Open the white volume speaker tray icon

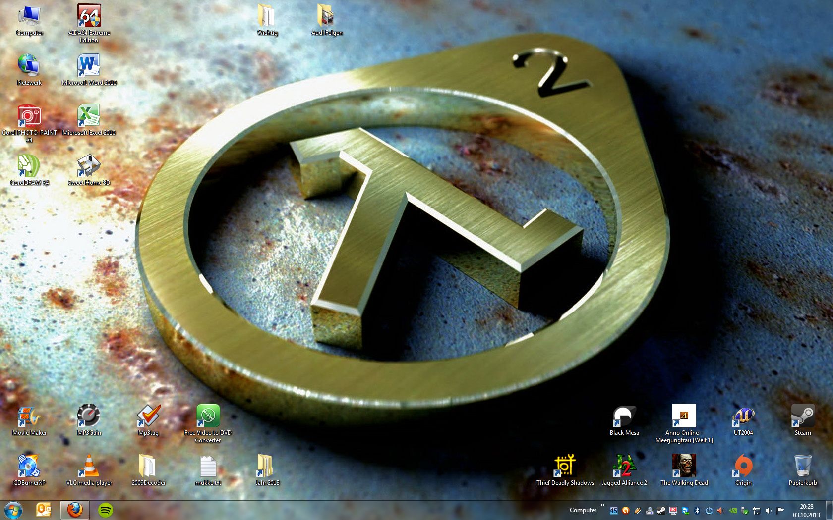click(x=769, y=511)
